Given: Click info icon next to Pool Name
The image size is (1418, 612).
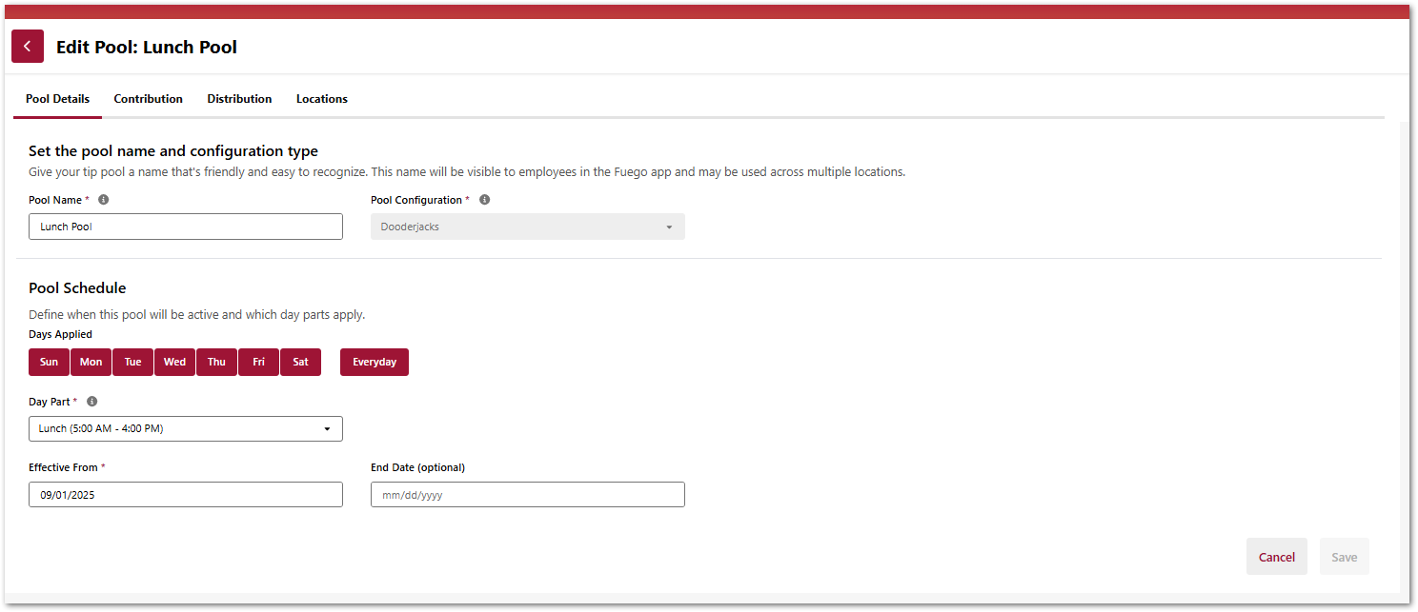Looking at the screenshot, I should (104, 200).
